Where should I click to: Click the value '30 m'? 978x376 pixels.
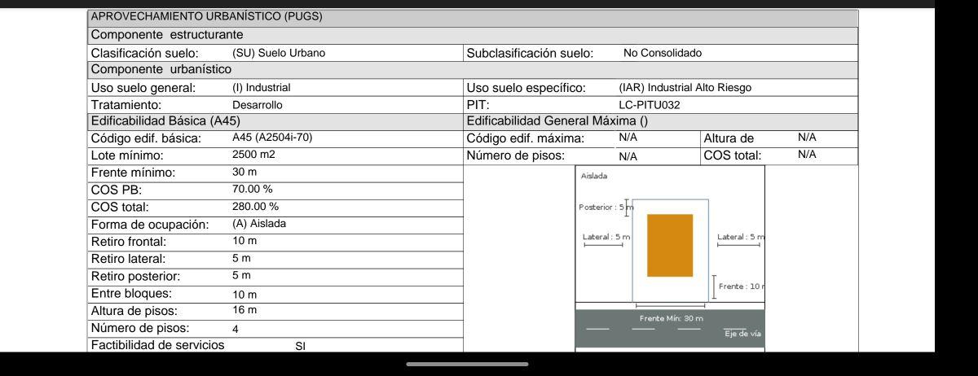(244, 173)
